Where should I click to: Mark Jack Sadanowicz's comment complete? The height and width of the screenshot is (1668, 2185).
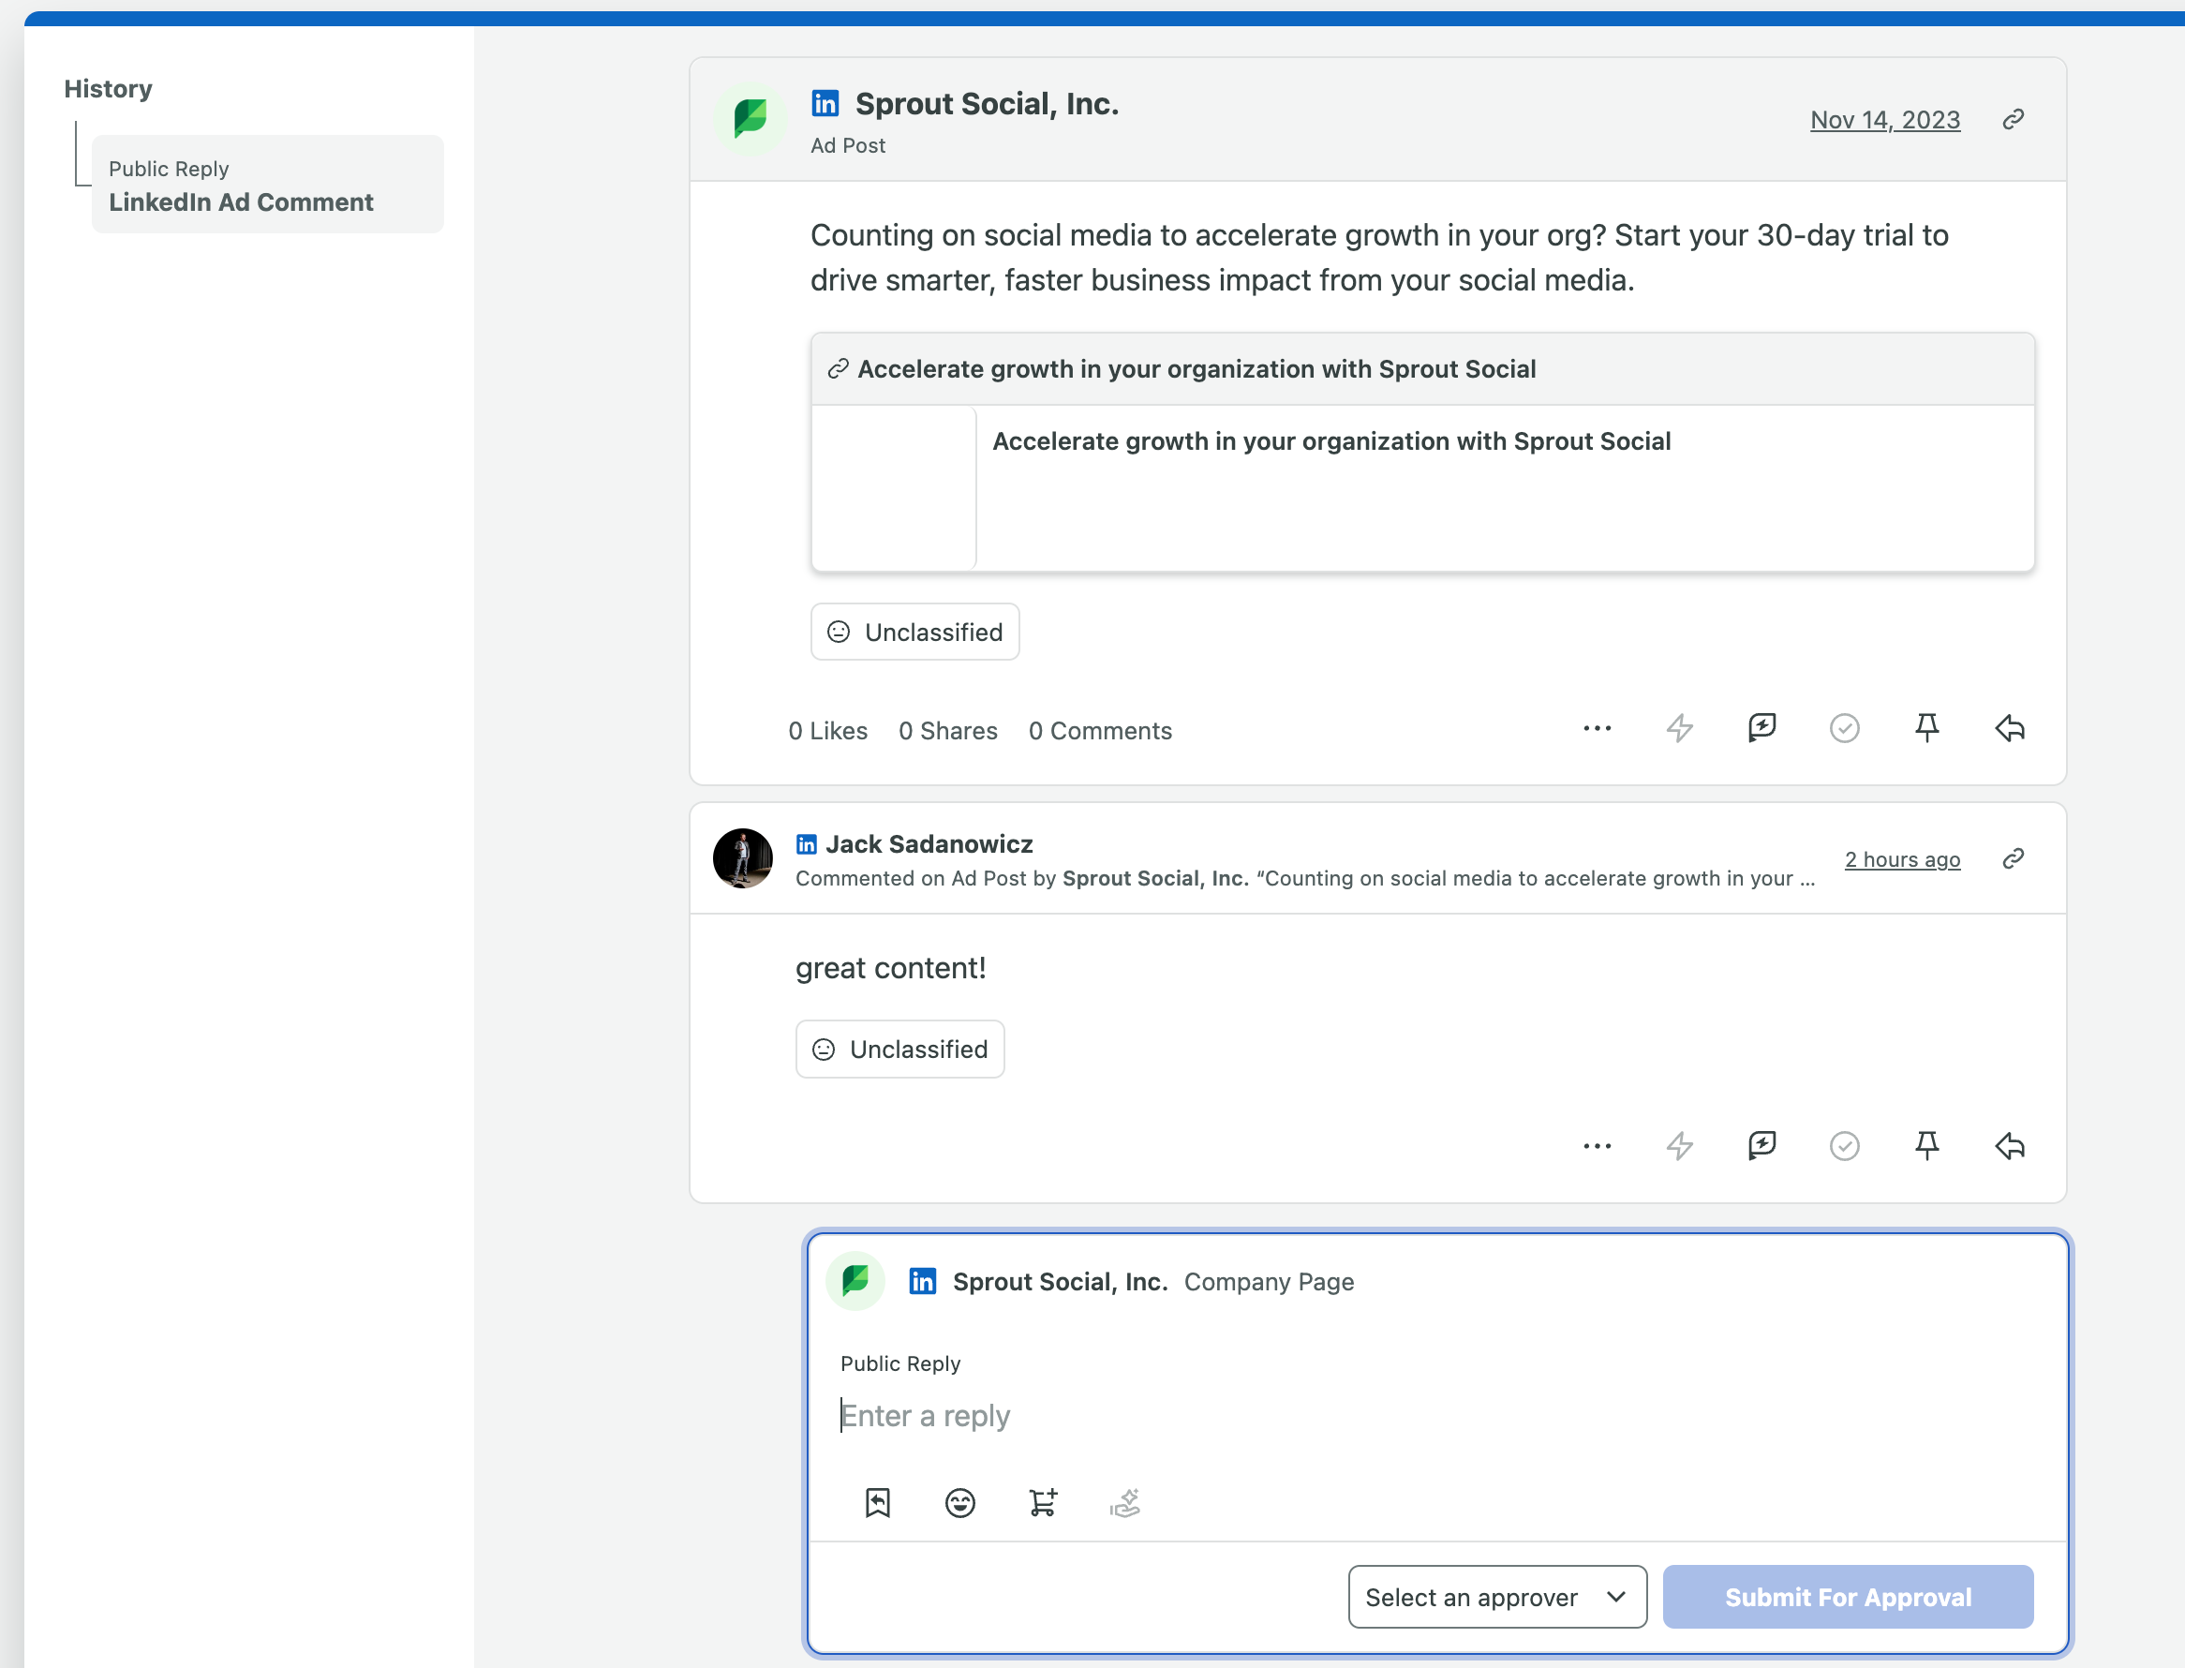pyautogui.click(x=1845, y=1146)
